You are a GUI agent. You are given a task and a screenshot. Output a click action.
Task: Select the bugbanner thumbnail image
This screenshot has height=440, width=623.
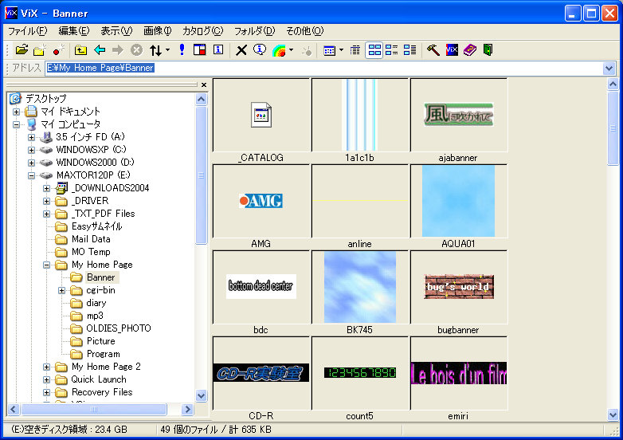coord(458,287)
